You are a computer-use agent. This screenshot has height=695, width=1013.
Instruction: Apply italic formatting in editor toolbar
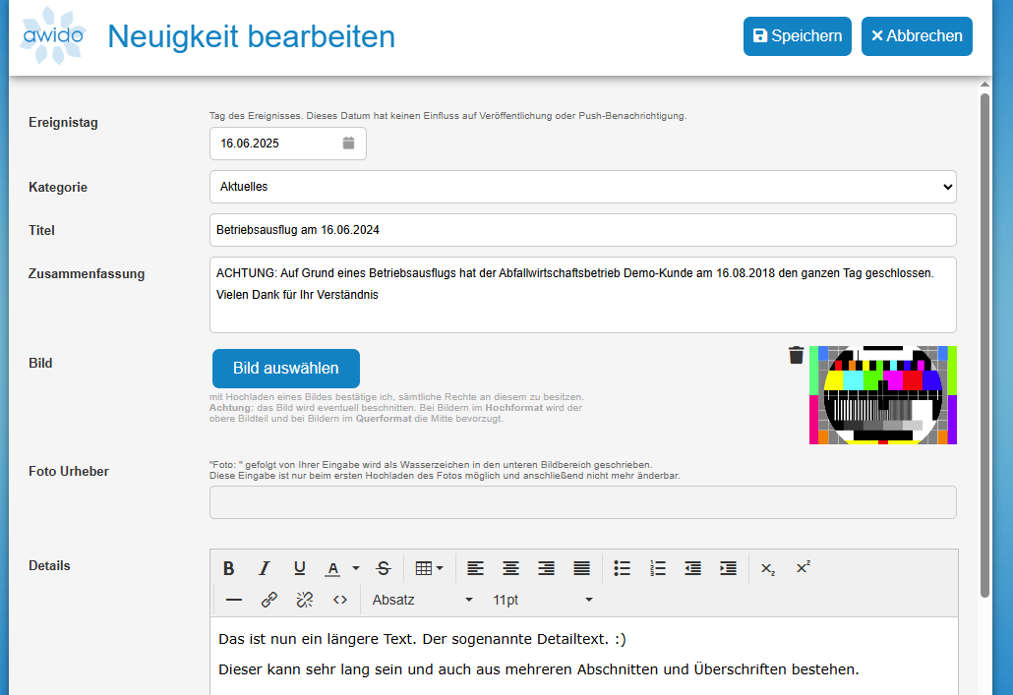[264, 568]
